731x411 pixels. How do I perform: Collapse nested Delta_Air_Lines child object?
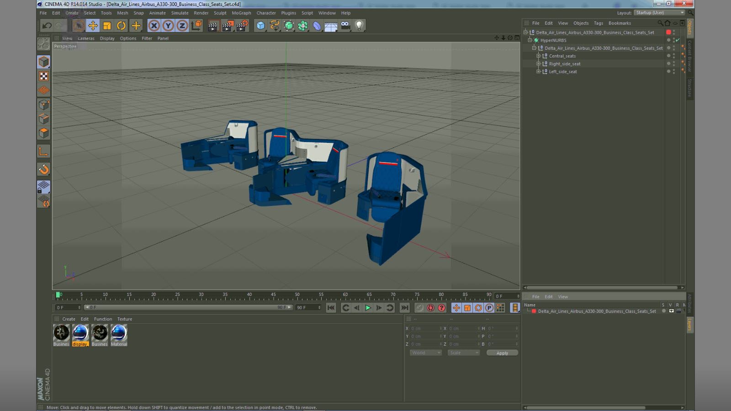(x=534, y=48)
